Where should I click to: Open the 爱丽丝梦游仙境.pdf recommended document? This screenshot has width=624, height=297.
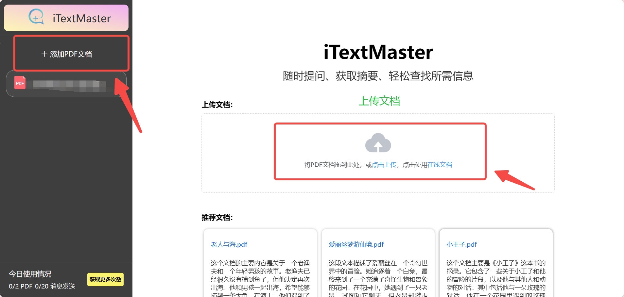click(356, 244)
